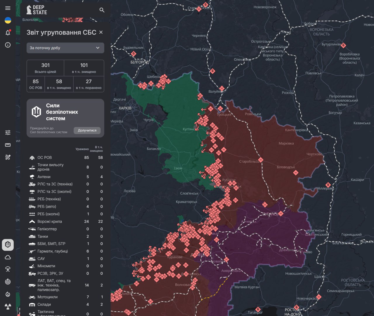The image size is (374, 316).
Task: Click the Deep State logo
Action: [37, 10]
